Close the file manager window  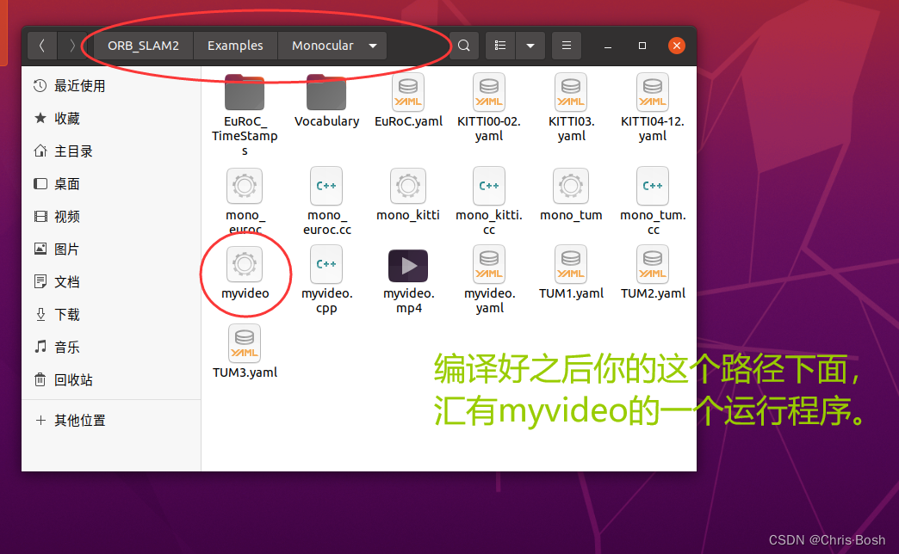(x=677, y=46)
